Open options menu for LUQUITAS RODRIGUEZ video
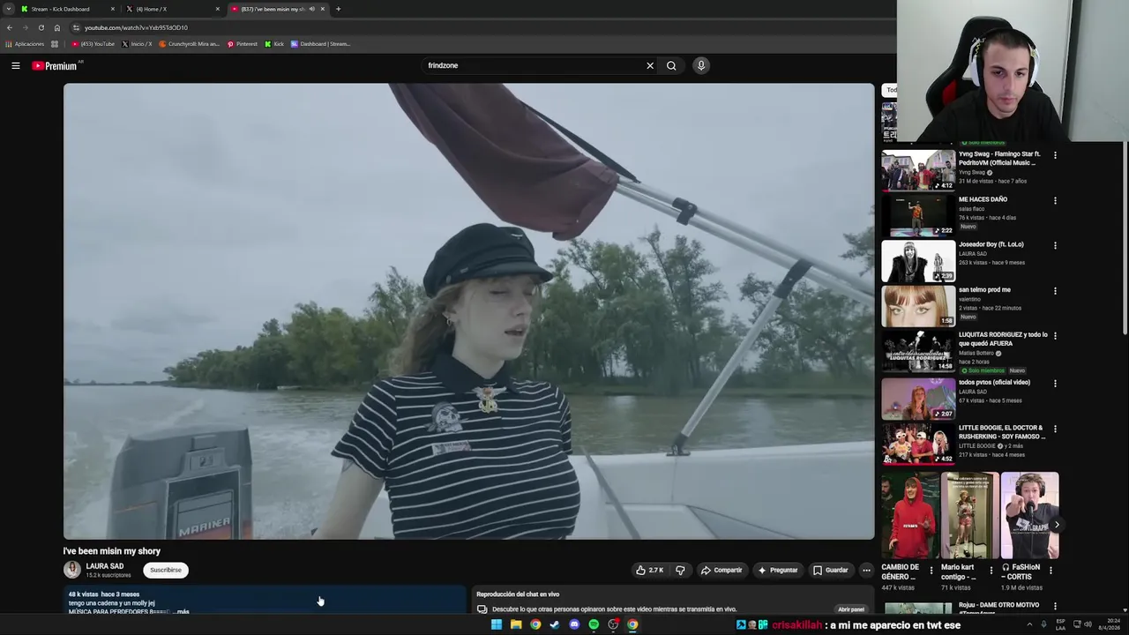This screenshot has width=1129, height=635. pyautogui.click(x=1055, y=335)
